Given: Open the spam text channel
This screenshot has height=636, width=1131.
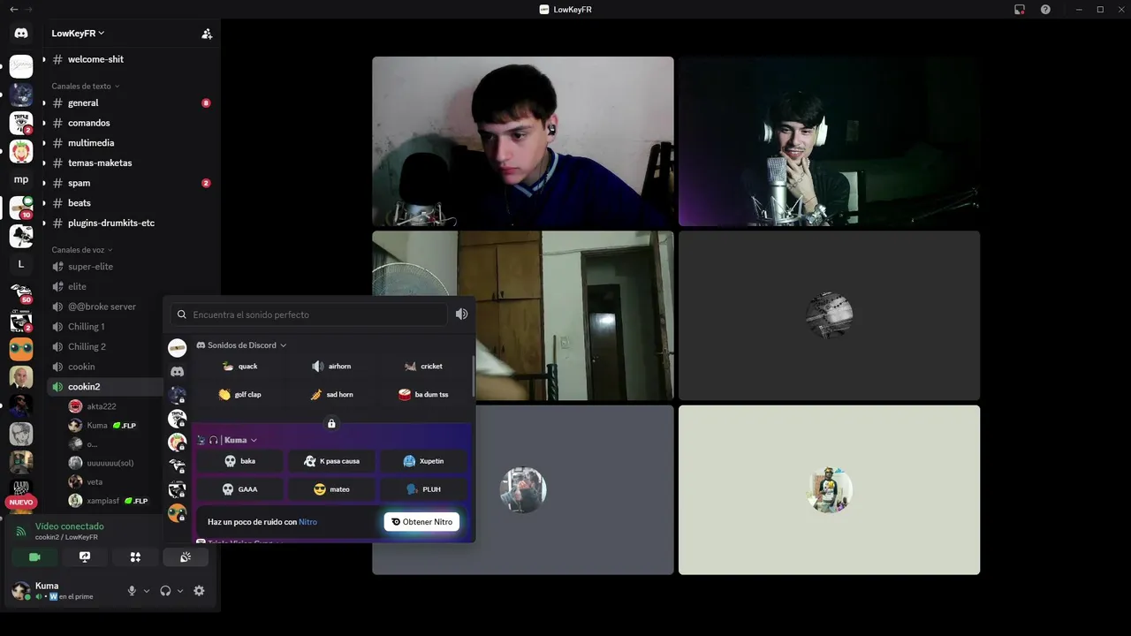Looking at the screenshot, I should [x=80, y=183].
